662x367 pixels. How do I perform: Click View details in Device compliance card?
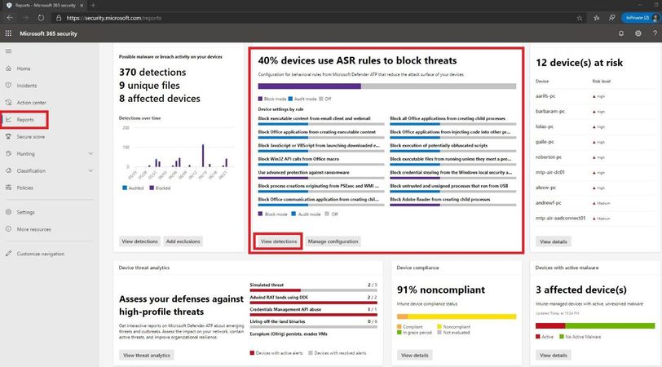415,356
